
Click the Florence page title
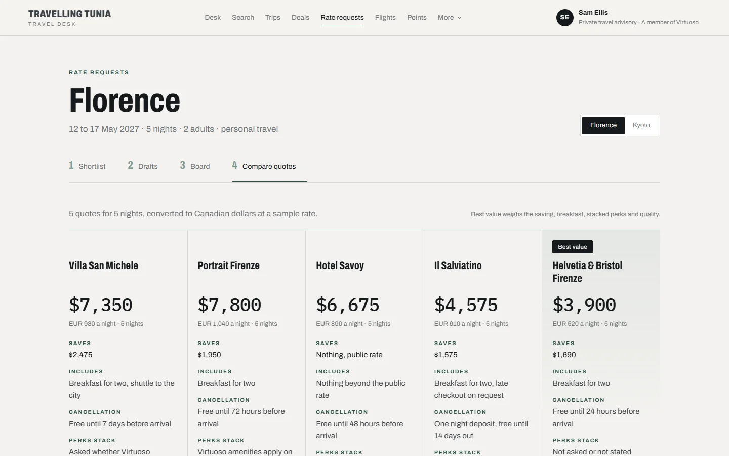[x=125, y=100]
